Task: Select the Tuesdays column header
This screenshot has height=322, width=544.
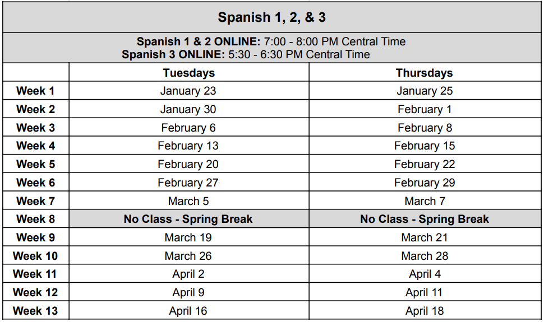Action: point(189,73)
